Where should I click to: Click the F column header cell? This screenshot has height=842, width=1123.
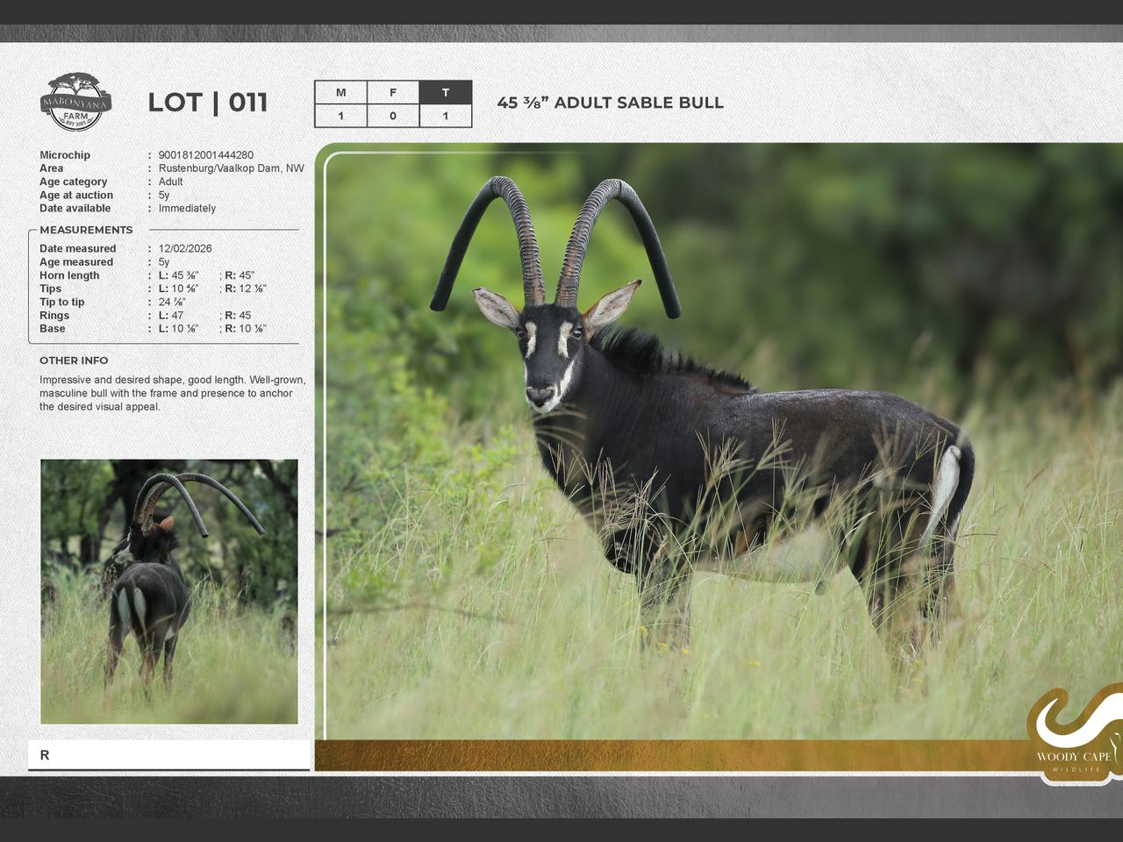pyautogui.click(x=392, y=93)
